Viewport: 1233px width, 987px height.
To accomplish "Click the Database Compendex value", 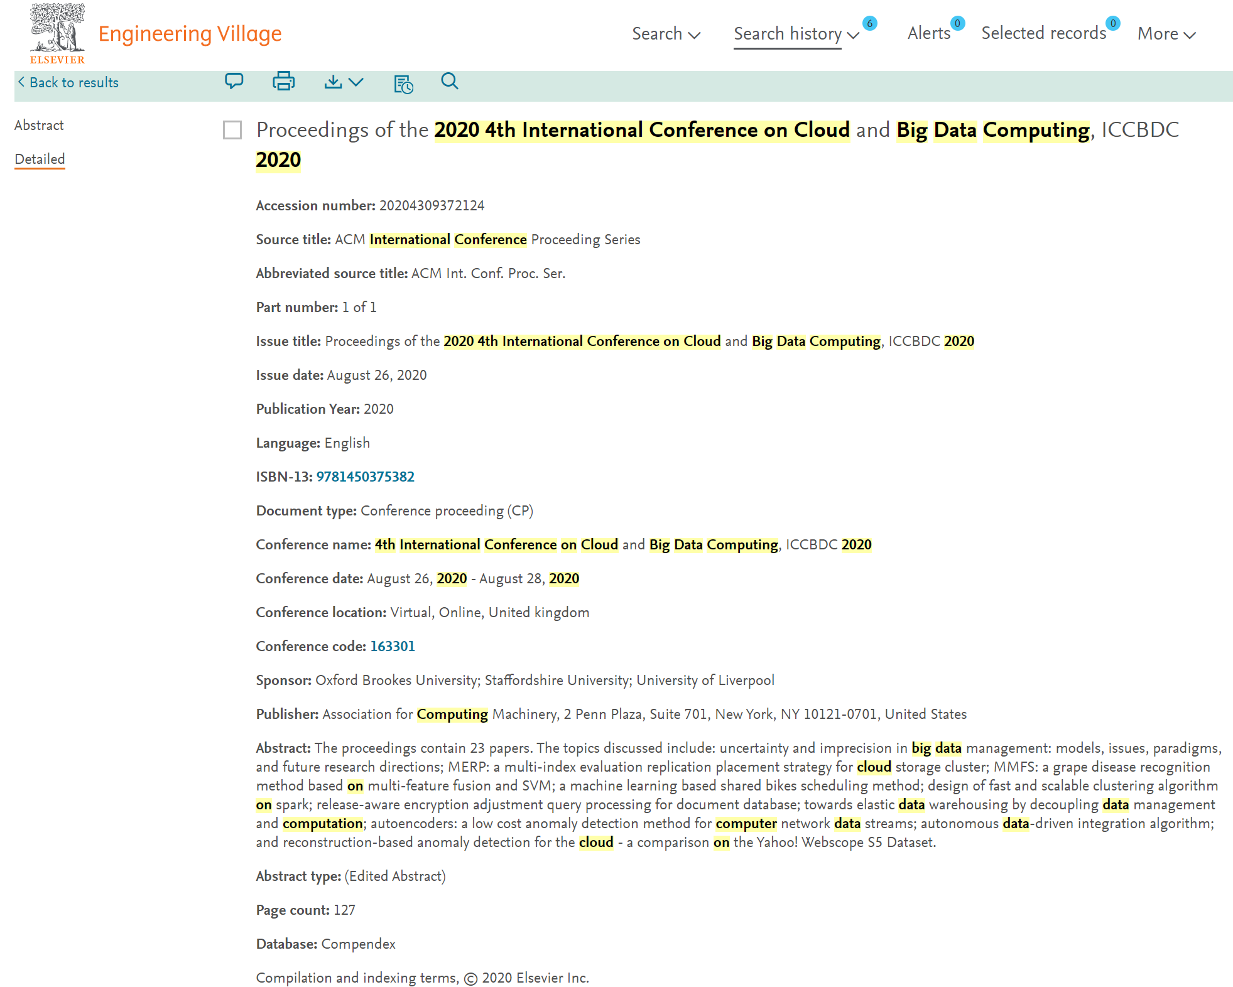I will click(x=358, y=944).
